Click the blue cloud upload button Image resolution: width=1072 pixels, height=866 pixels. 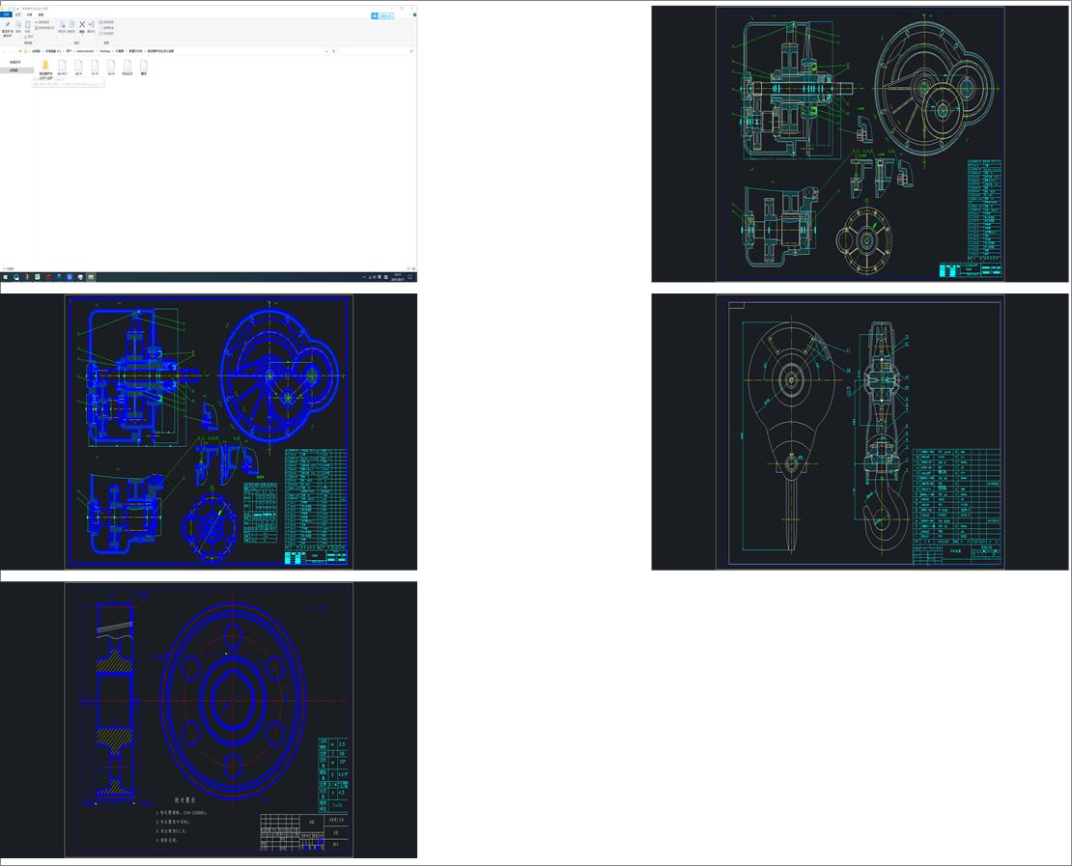click(382, 15)
